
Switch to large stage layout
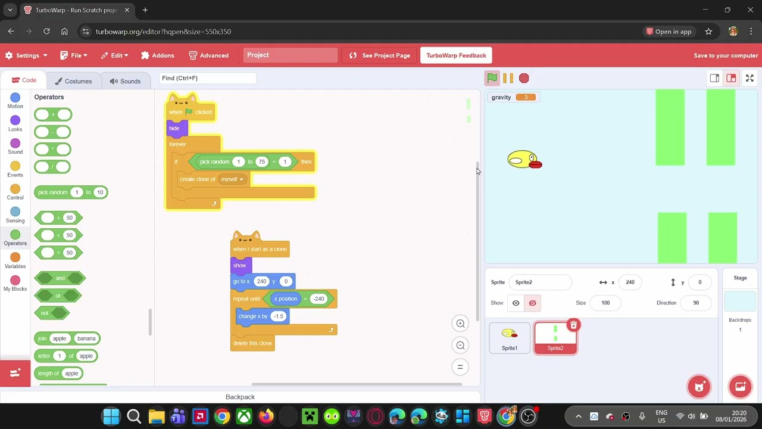tap(731, 78)
